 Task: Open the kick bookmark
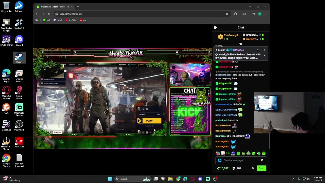pyautogui.click(x=47, y=20)
